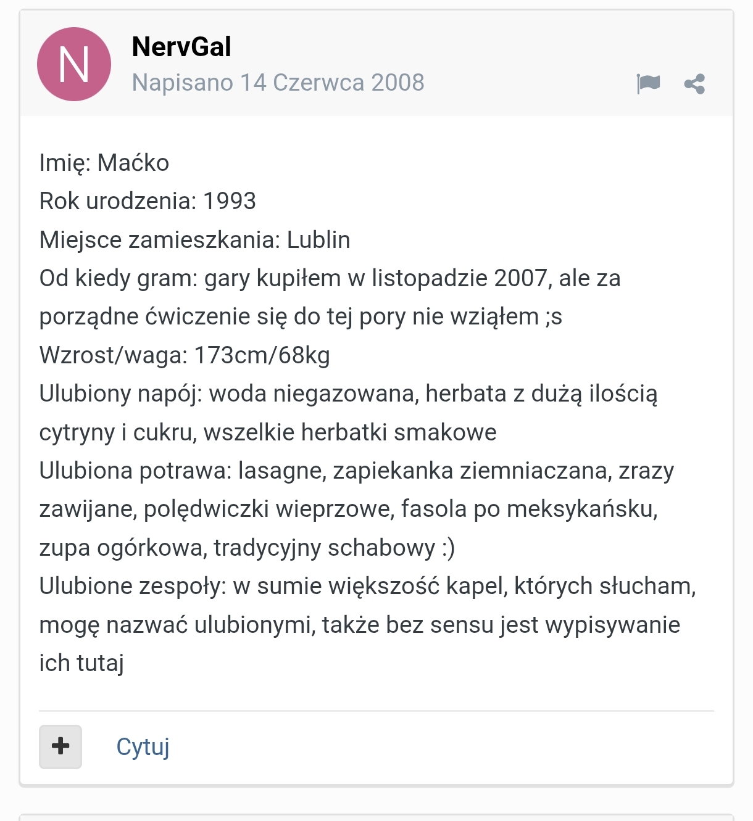Click the line starting 'Od kiedy gram'
Screen dimensions: 753x821
pyautogui.click(x=330, y=278)
